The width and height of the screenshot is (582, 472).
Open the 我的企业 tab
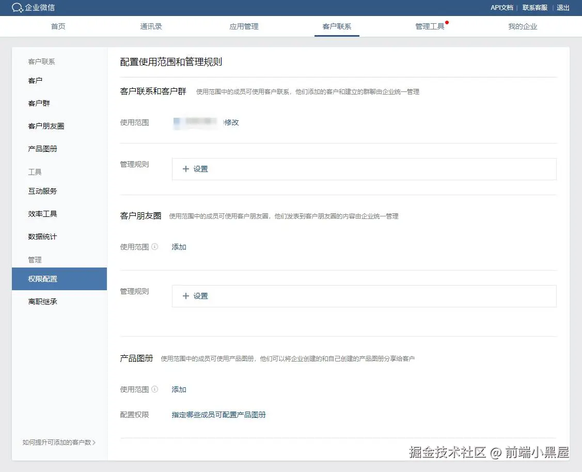tap(523, 26)
